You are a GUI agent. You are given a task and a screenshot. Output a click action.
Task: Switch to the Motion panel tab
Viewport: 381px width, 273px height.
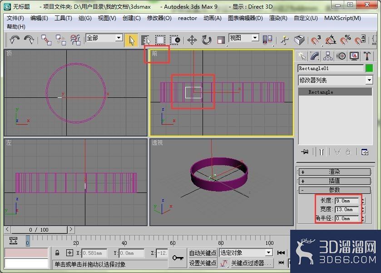[341, 56]
